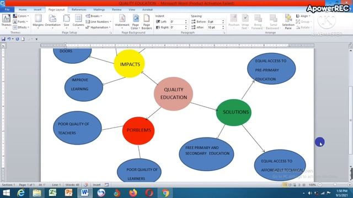Expand the Align dropdown

(x=303, y=16)
